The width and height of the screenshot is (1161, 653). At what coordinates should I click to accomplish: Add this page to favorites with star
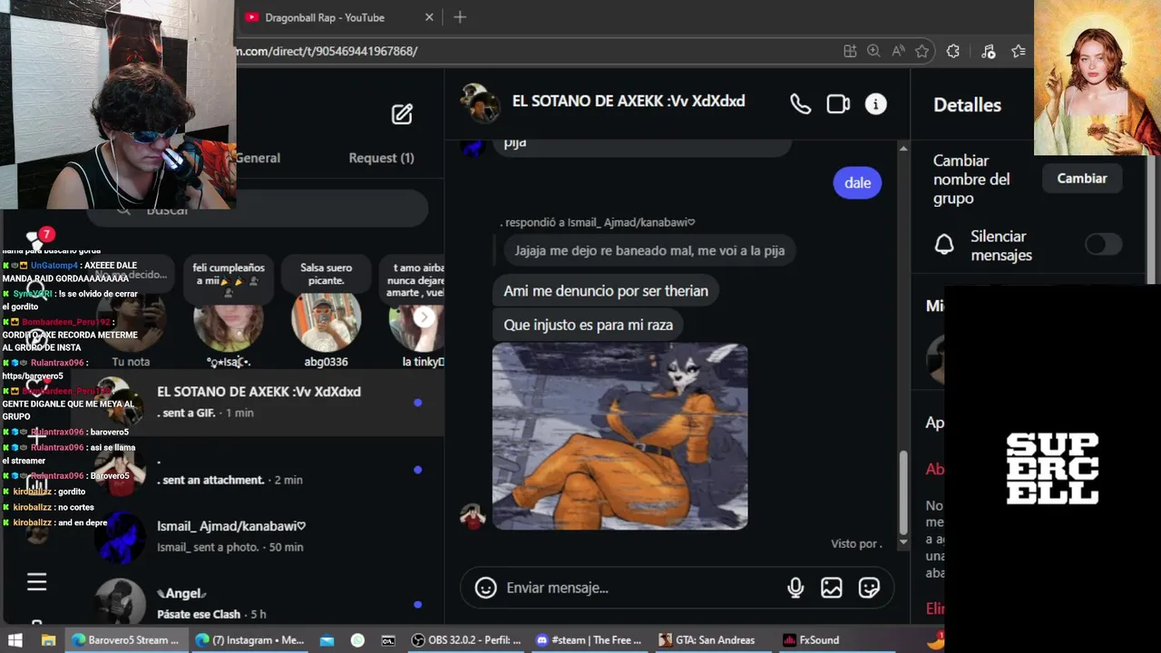pos(922,52)
